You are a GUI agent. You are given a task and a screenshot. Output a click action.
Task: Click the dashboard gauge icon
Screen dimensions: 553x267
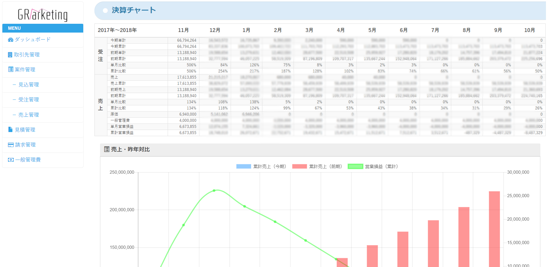click(x=11, y=40)
